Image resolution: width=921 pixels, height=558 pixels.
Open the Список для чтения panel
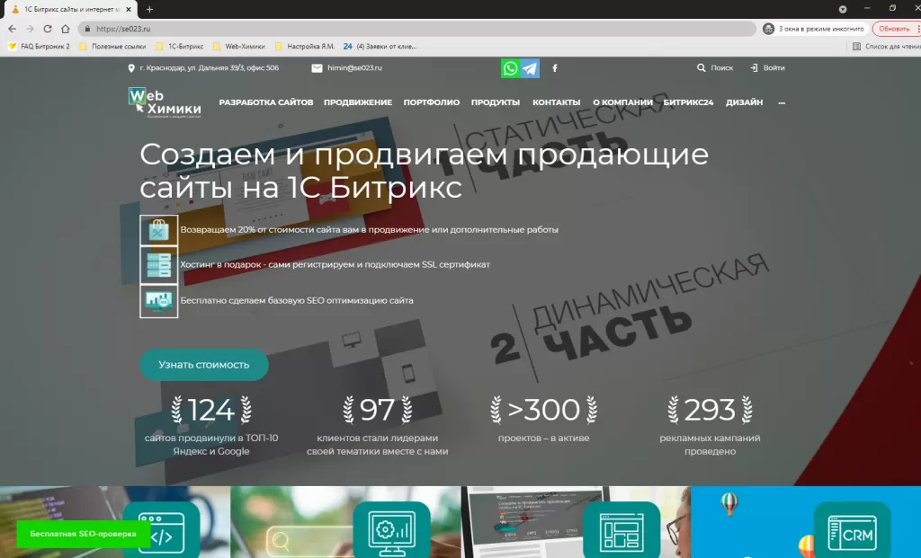tap(886, 46)
